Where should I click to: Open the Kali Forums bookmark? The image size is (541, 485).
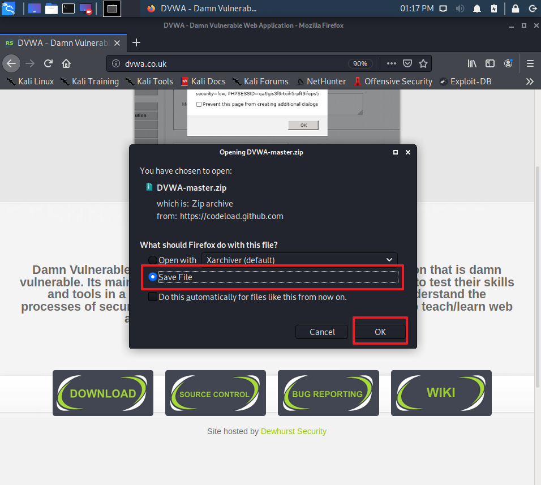(260, 81)
